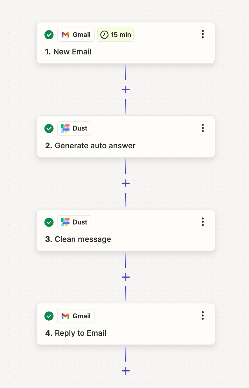
Task: Click the Dust logo in step 3
Action: pos(65,222)
